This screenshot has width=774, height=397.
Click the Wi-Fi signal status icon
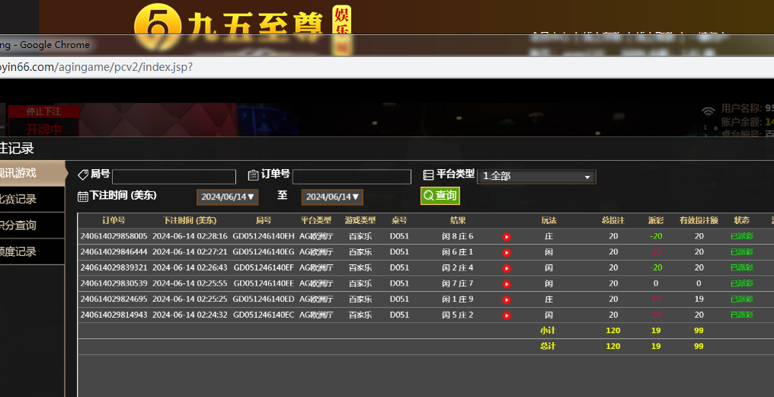click(x=708, y=112)
